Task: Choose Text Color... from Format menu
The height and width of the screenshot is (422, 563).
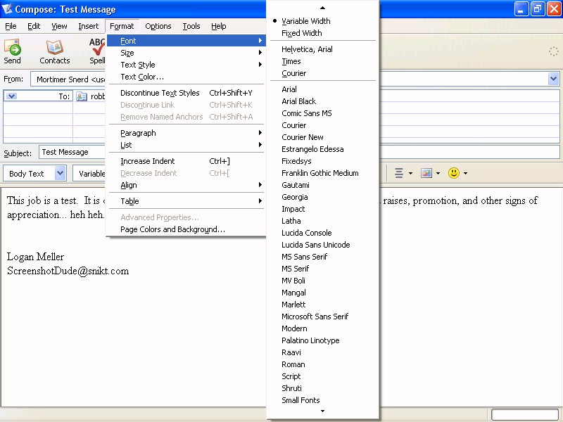Action: click(186, 77)
